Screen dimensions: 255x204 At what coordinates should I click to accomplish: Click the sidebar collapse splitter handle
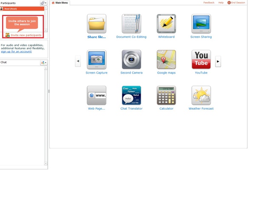(49, 91)
